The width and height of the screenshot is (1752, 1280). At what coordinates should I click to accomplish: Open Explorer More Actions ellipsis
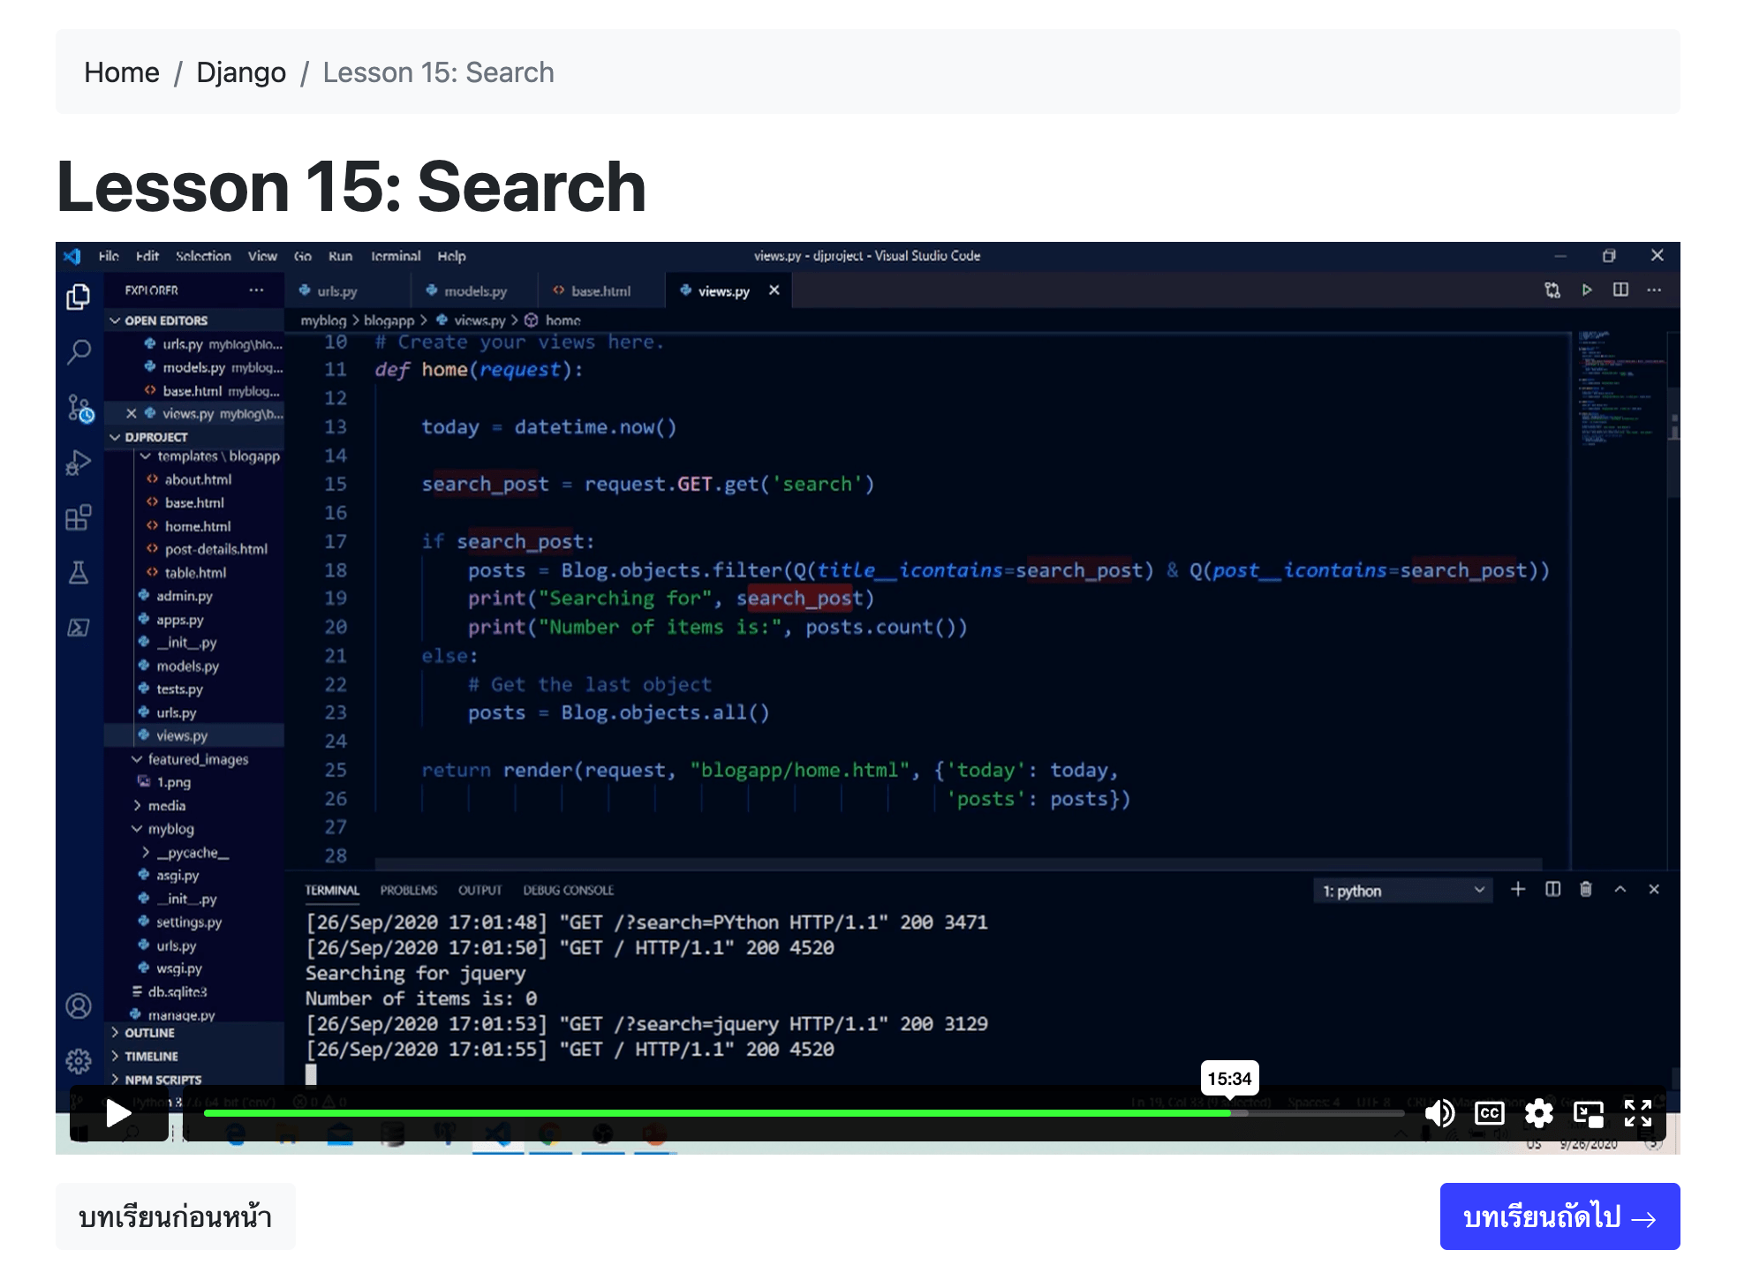256,290
